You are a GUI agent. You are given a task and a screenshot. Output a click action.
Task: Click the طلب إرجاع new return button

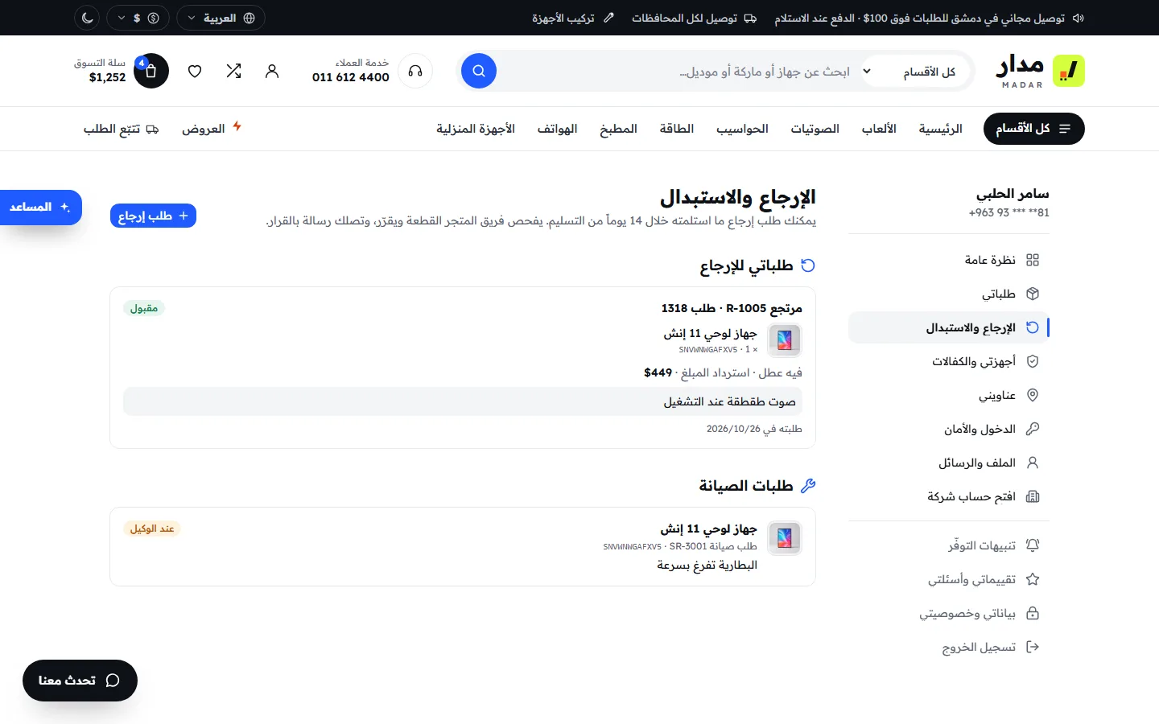pyautogui.click(x=153, y=216)
